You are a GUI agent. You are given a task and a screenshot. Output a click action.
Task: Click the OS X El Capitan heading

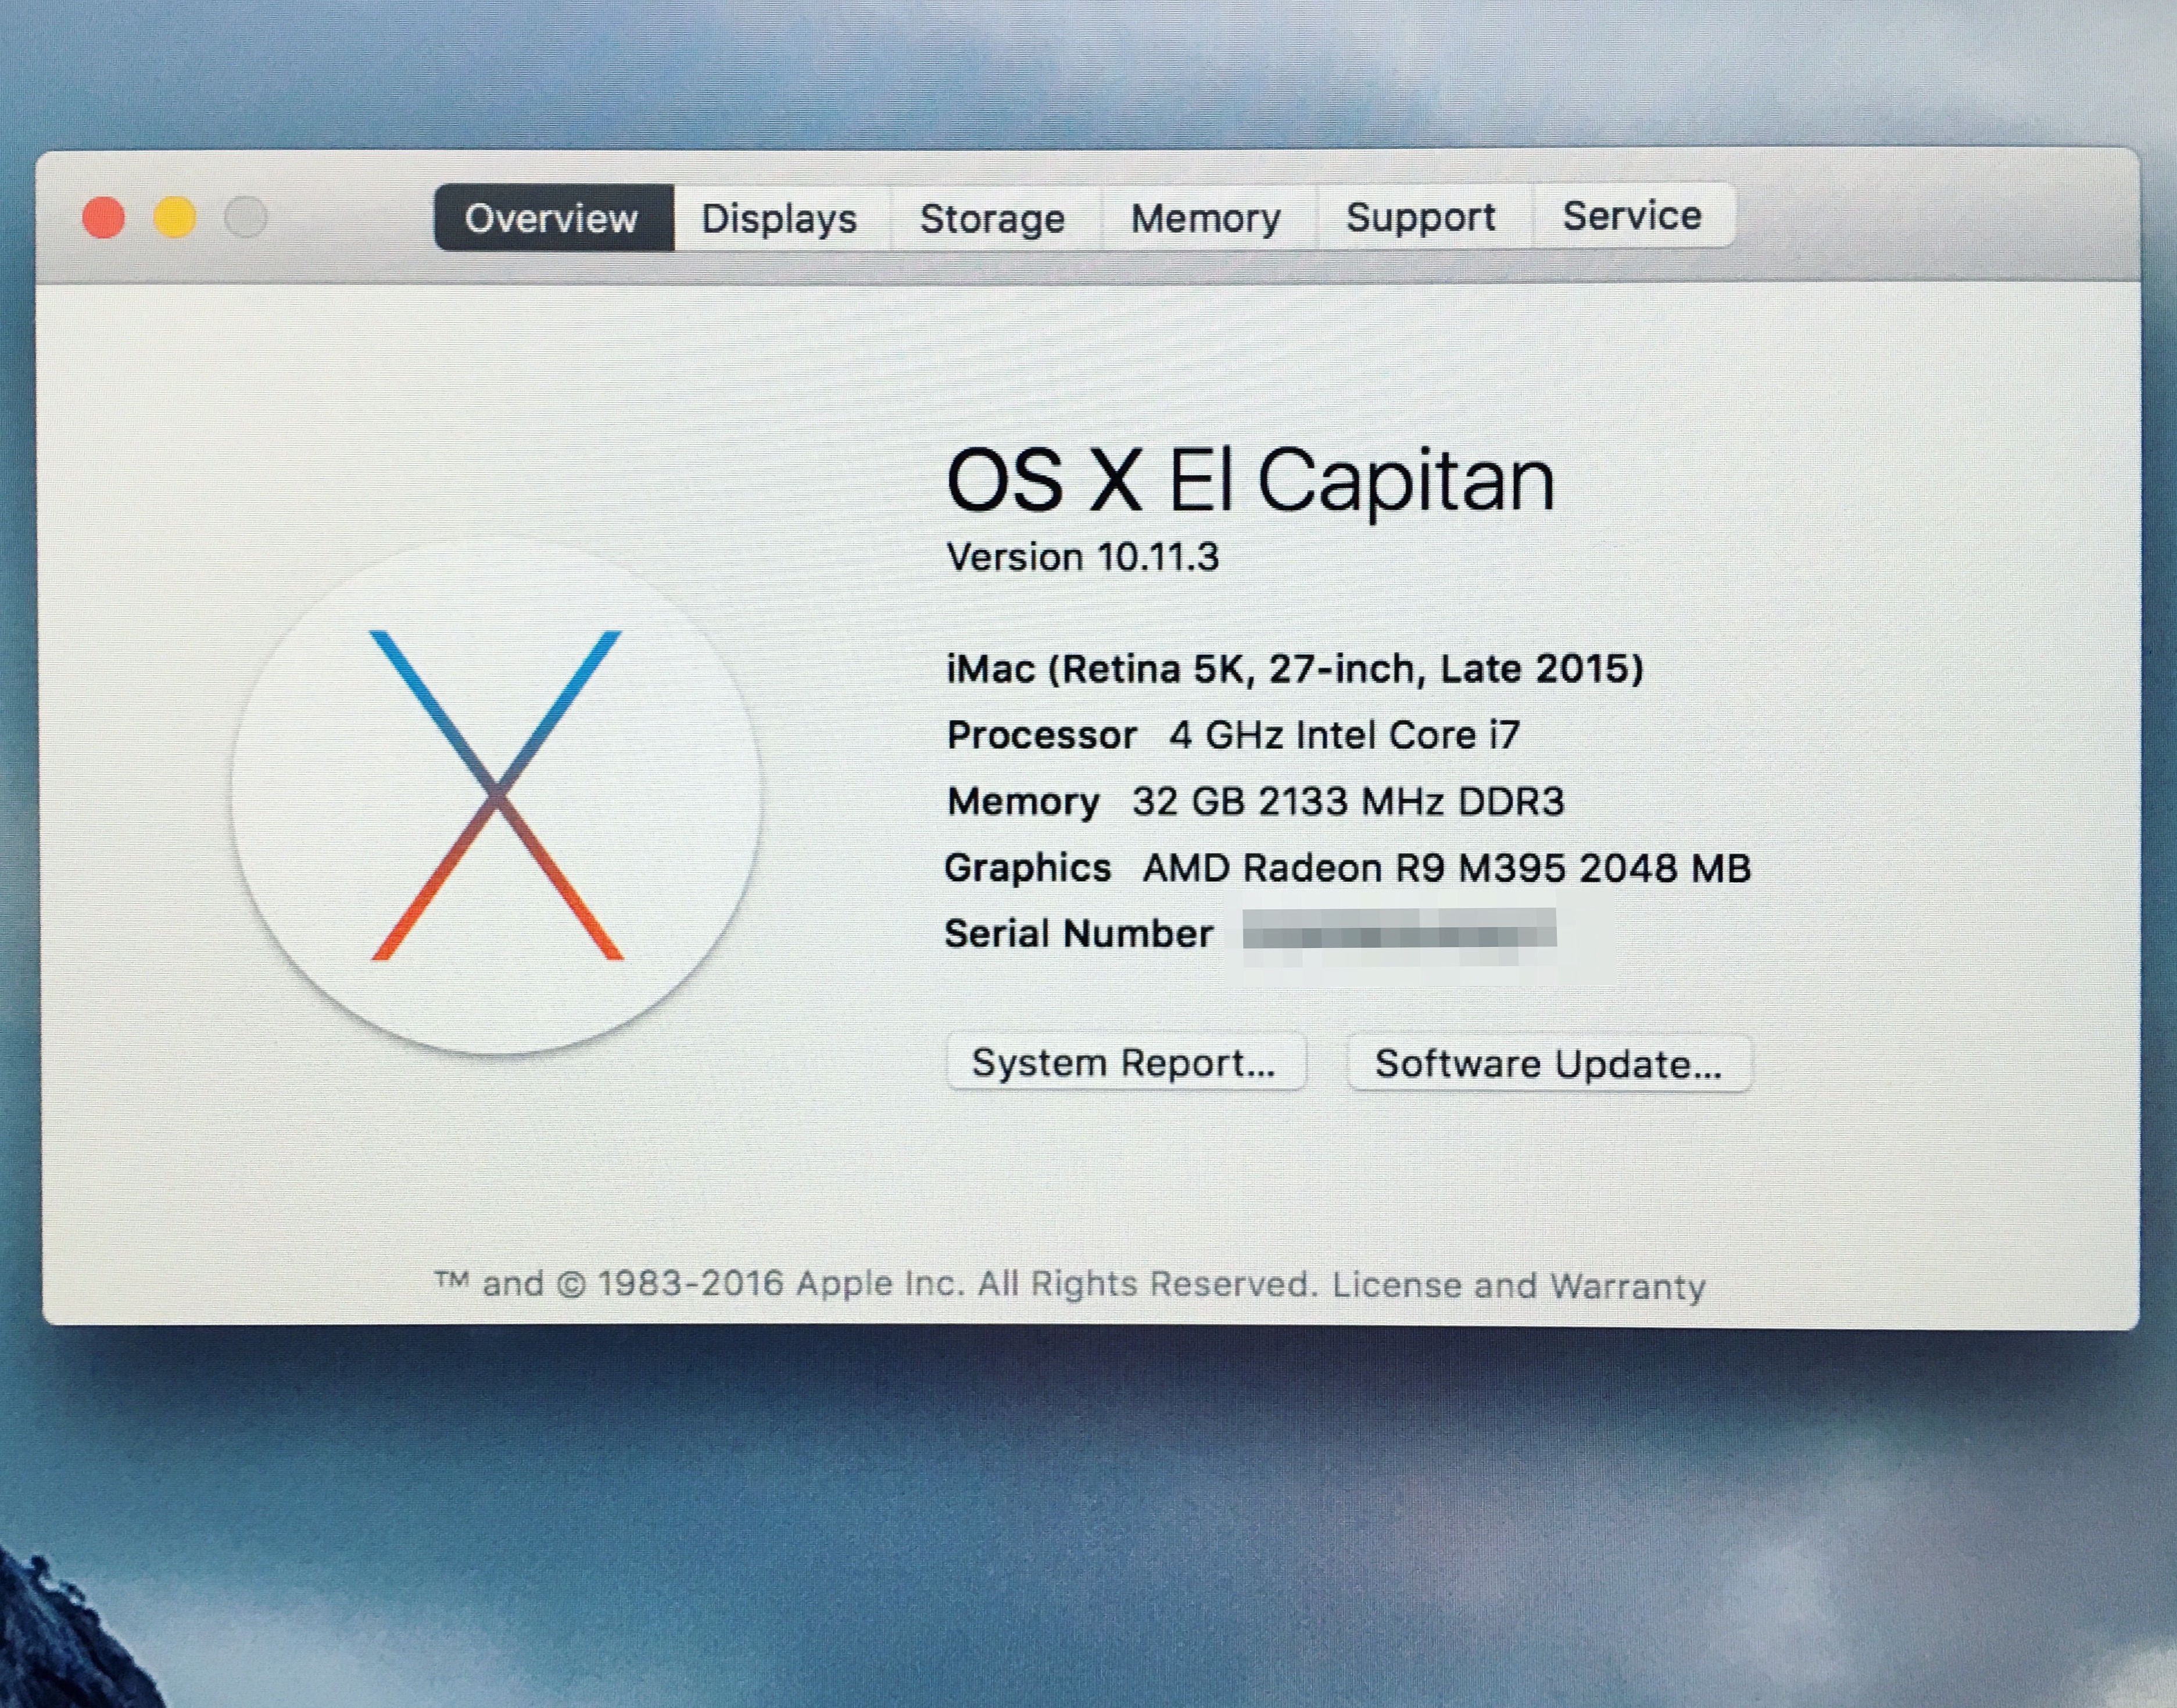point(1249,481)
